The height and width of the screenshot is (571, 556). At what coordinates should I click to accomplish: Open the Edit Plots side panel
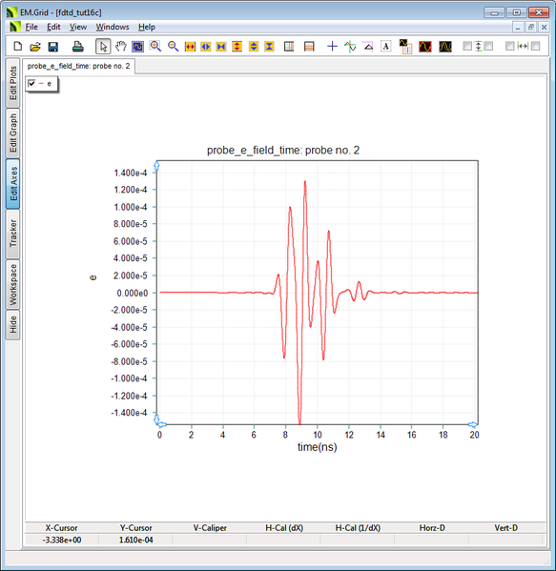pos(13,83)
